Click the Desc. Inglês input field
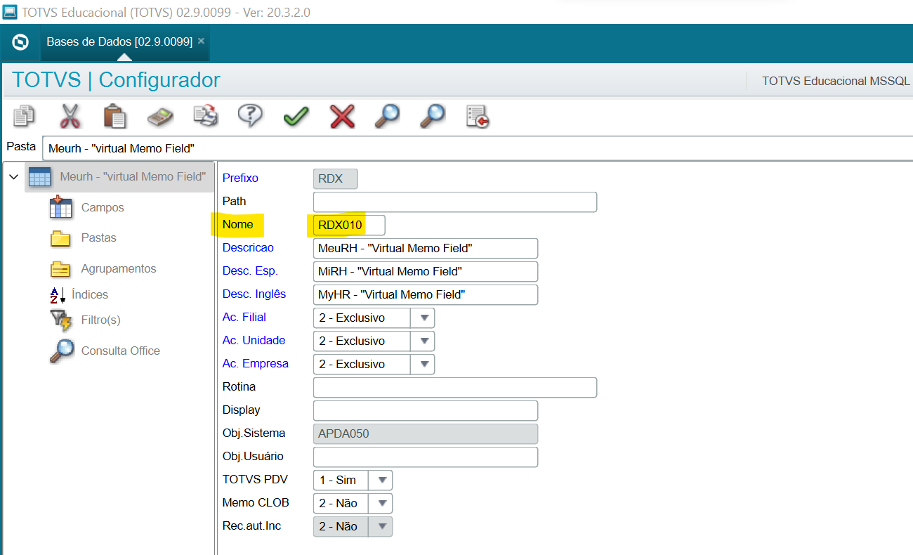This screenshot has height=555, width=913. pos(425,294)
